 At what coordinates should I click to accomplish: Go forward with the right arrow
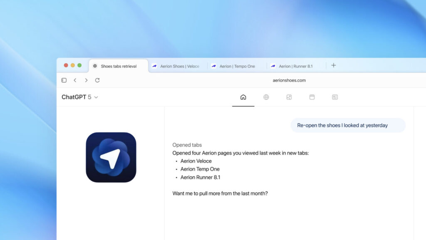point(86,80)
